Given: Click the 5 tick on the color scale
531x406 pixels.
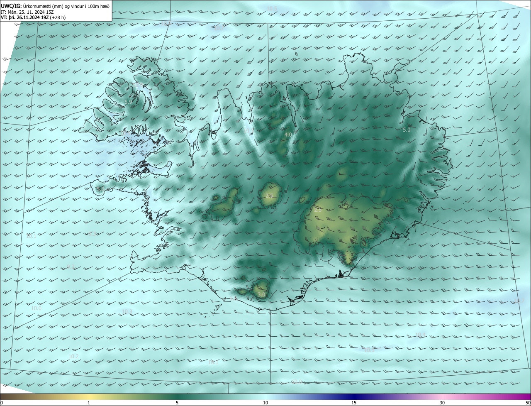Looking at the screenshot, I should (x=177, y=403).
